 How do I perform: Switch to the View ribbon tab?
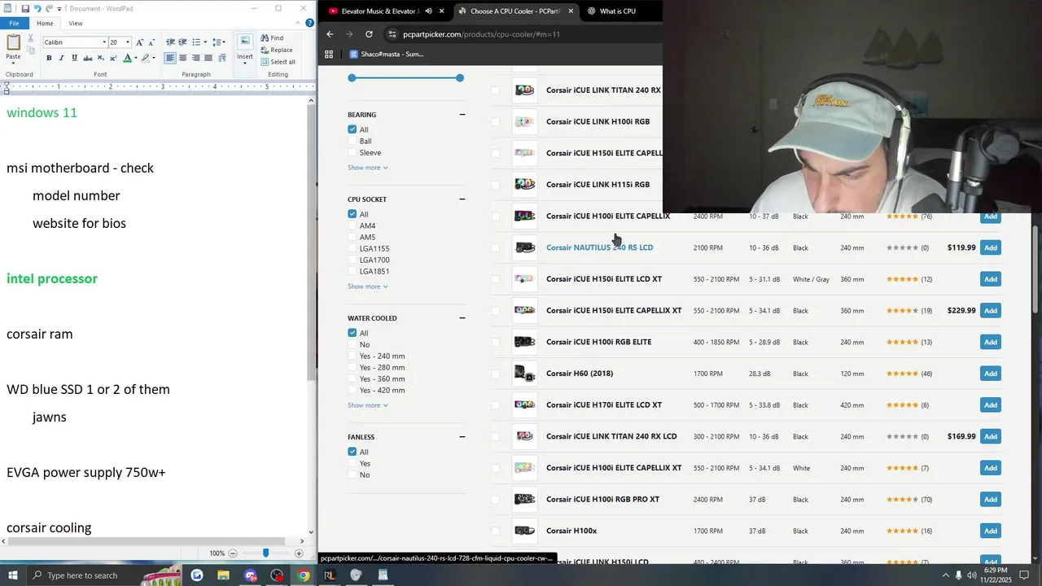pos(76,23)
